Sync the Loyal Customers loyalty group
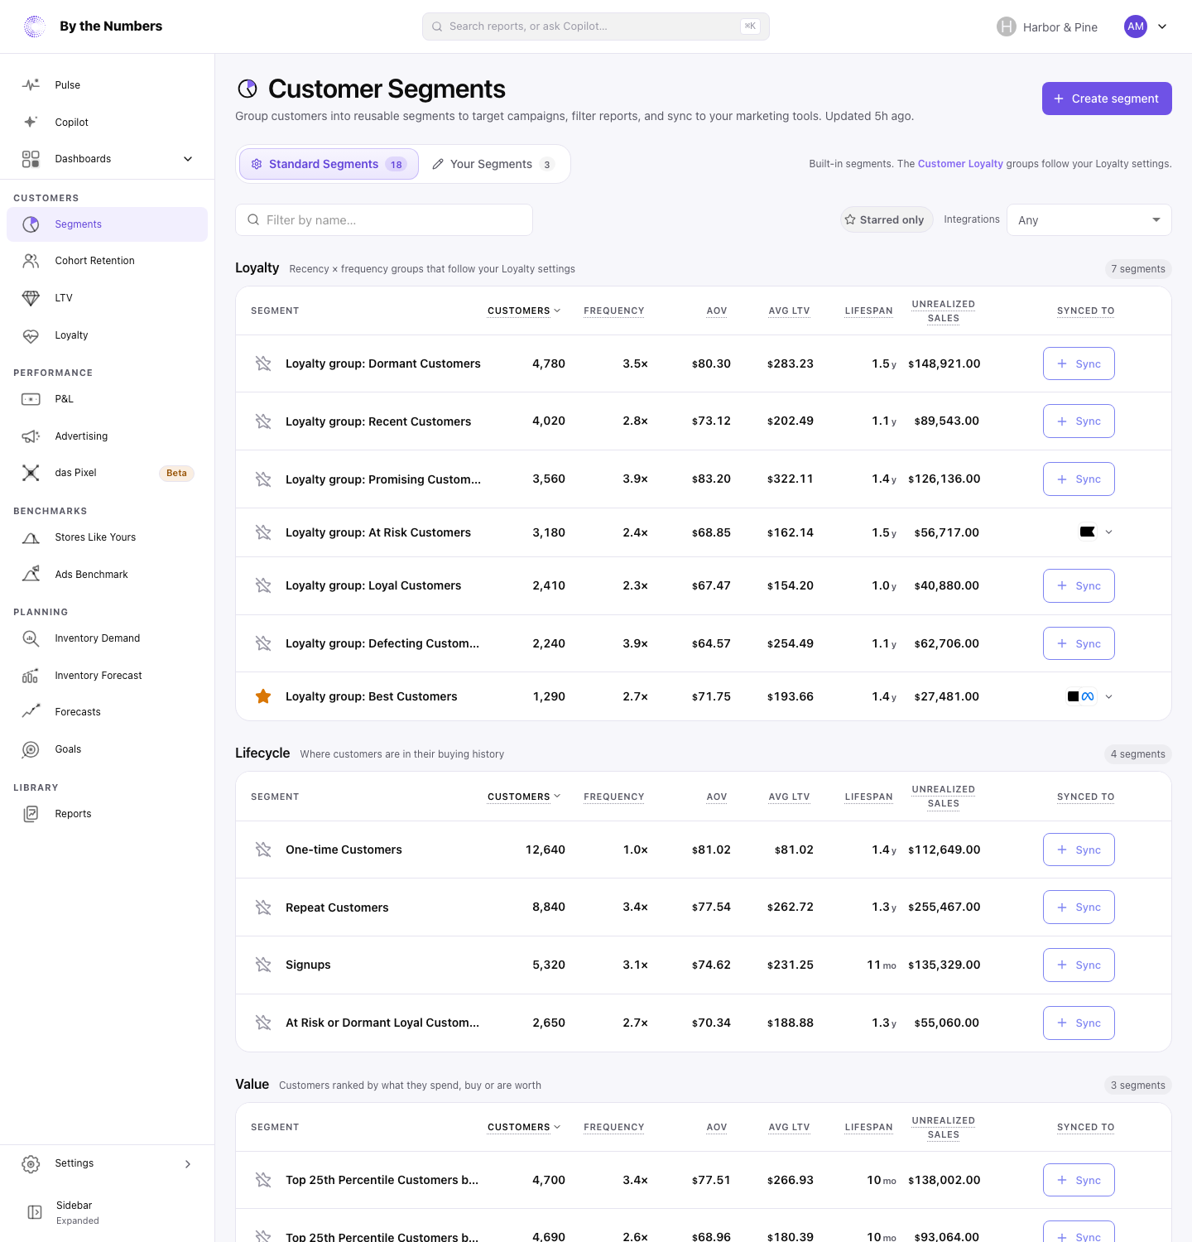 pos(1079,585)
